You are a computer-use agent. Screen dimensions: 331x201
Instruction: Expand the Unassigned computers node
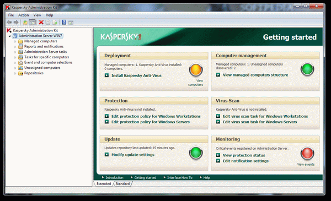[15, 68]
